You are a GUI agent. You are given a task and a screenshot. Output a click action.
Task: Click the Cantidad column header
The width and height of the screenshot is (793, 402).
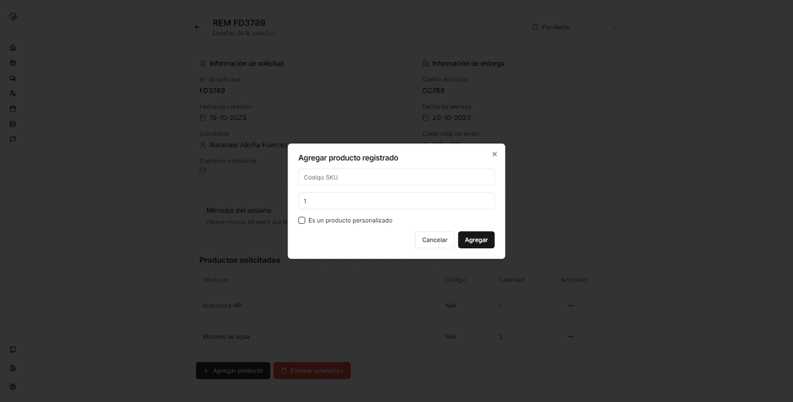512,280
